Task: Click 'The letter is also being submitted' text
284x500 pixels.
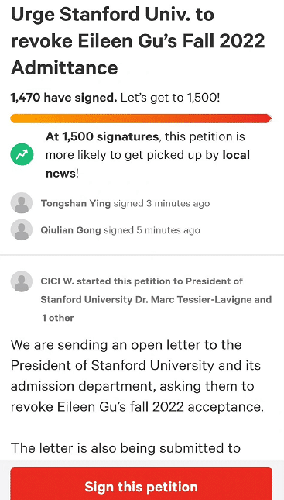Action: (x=125, y=448)
